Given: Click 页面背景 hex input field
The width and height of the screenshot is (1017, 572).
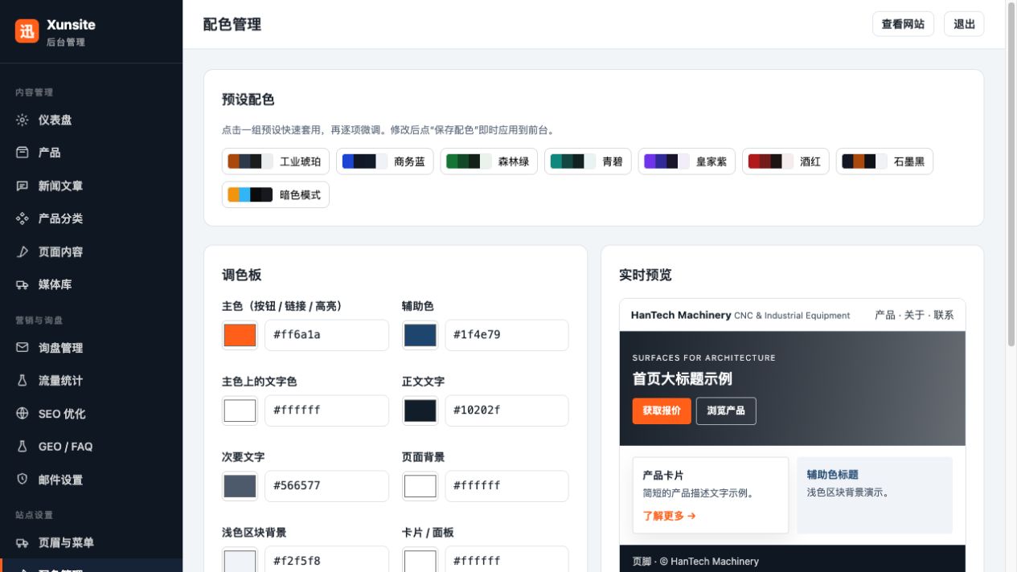Looking at the screenshot, I should [506, 486].
